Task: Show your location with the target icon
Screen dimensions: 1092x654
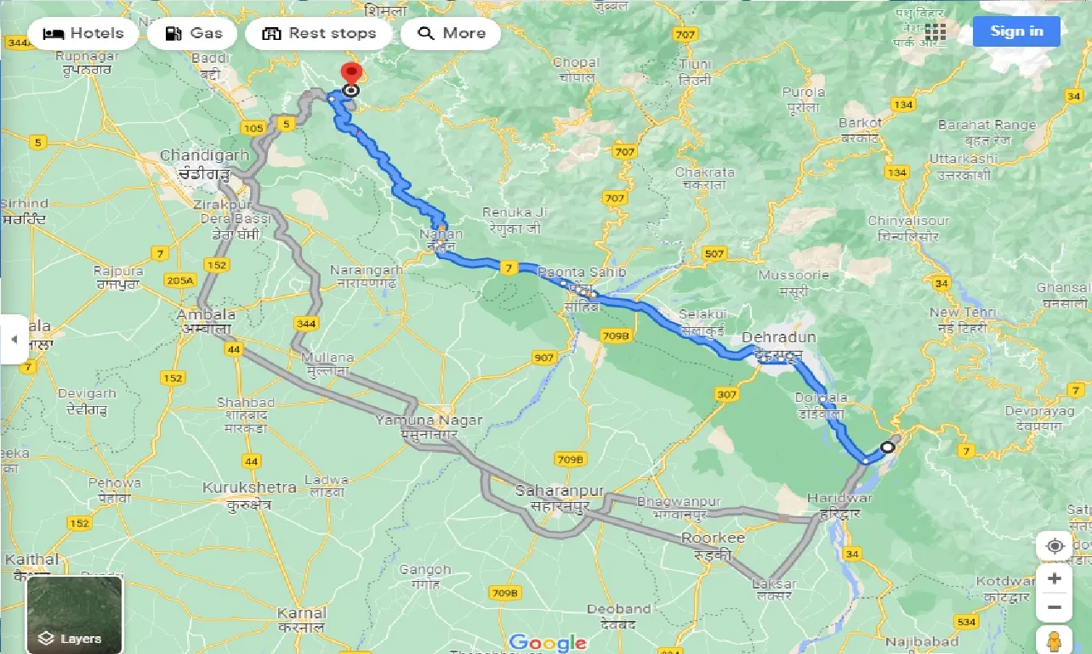Action: tap(1055, 546)
